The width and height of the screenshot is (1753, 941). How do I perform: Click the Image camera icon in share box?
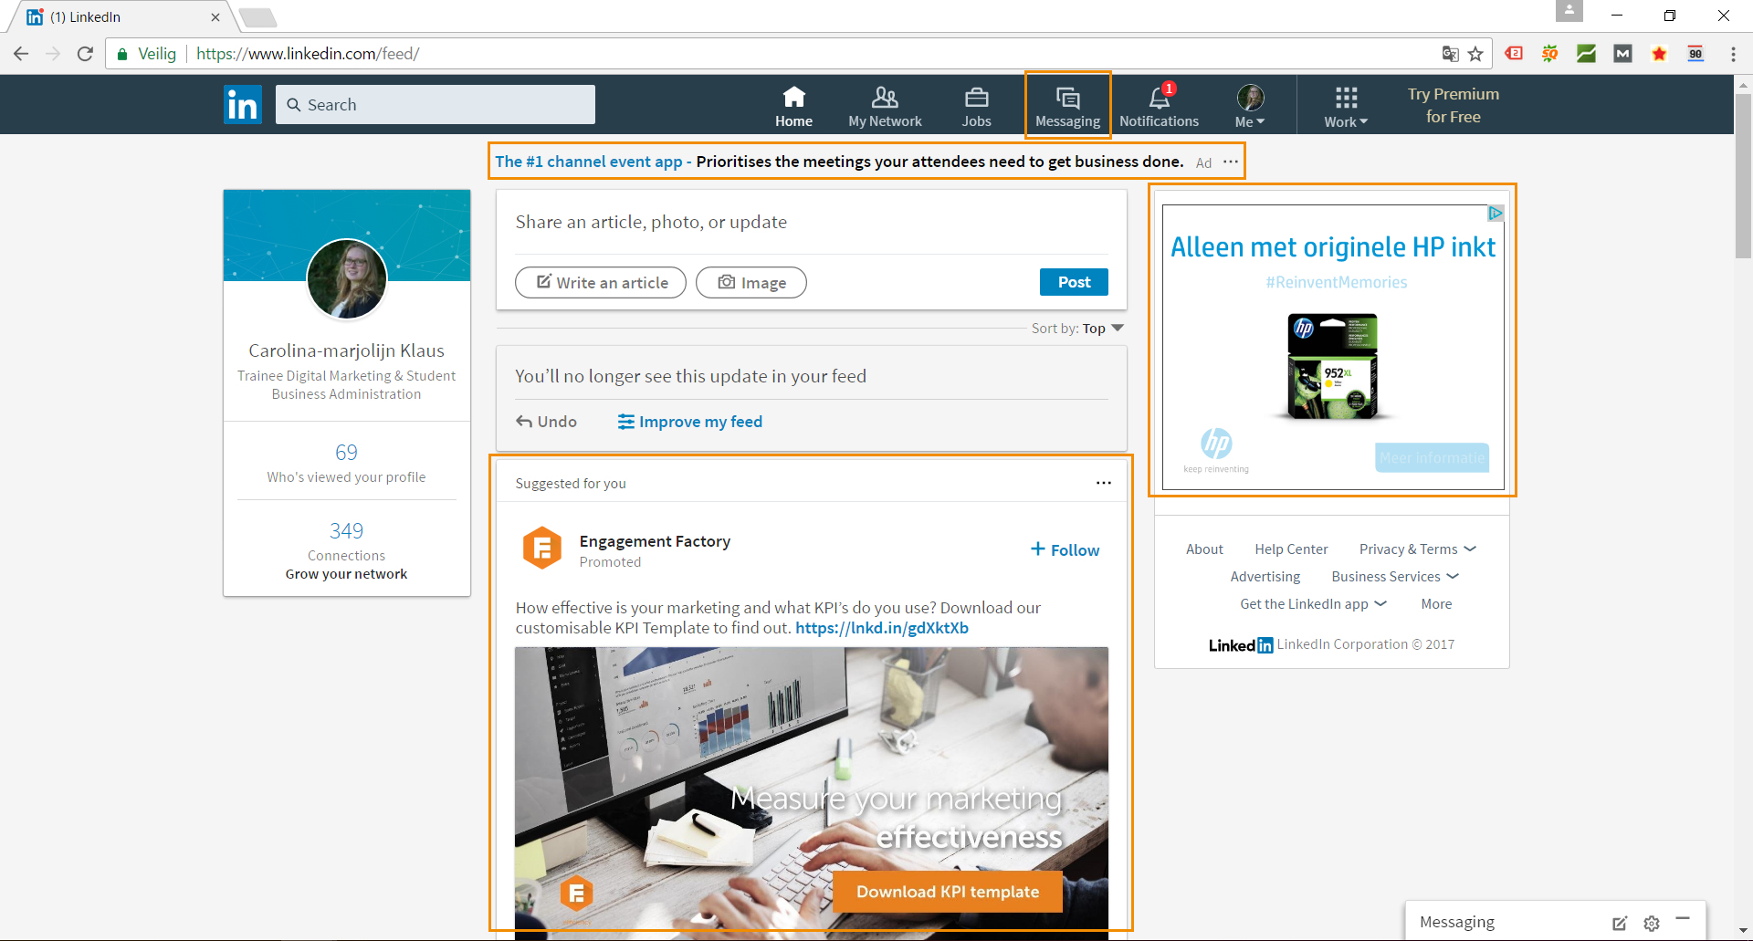(726, 282)
